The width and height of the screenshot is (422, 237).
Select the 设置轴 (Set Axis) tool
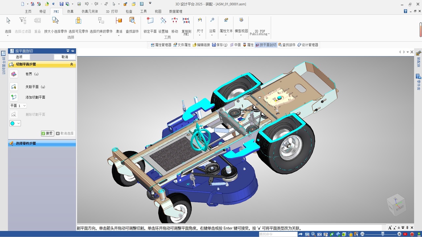163,21
